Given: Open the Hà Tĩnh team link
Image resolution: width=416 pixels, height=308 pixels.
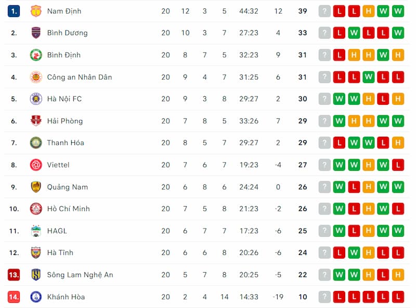Looking at the screenshot, I should click(x=60, y=253).
